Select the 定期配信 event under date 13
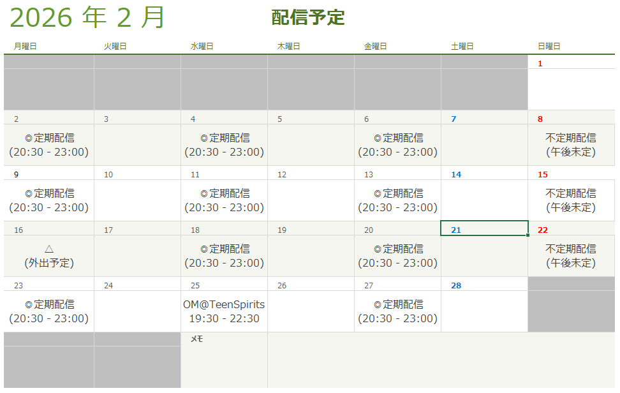Screen dimensions: 620x393 point(397,200)
